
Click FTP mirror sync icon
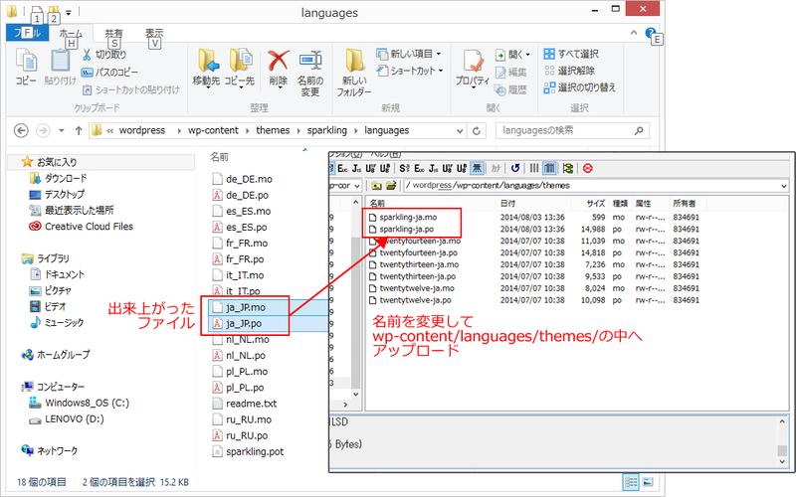[568, 168]
